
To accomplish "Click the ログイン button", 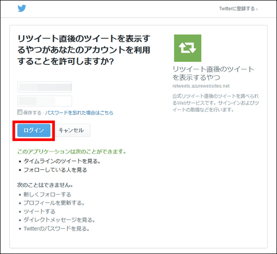I will [34, 130].
